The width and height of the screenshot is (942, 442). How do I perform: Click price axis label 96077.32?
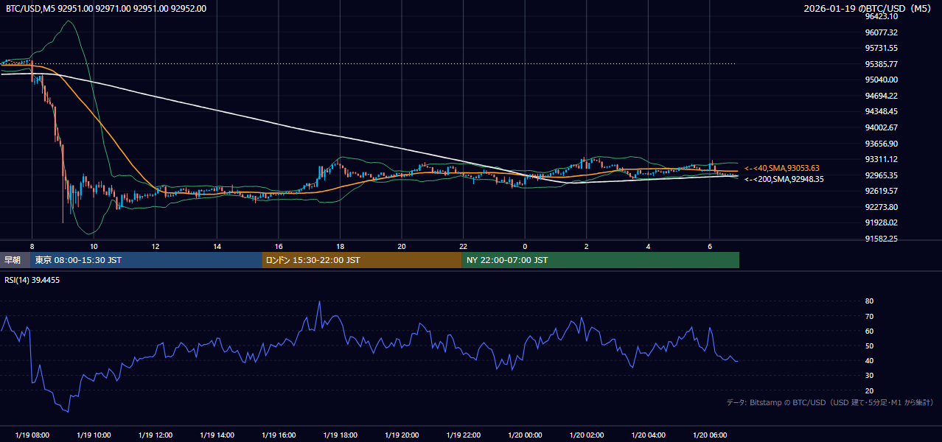[882, 32]
